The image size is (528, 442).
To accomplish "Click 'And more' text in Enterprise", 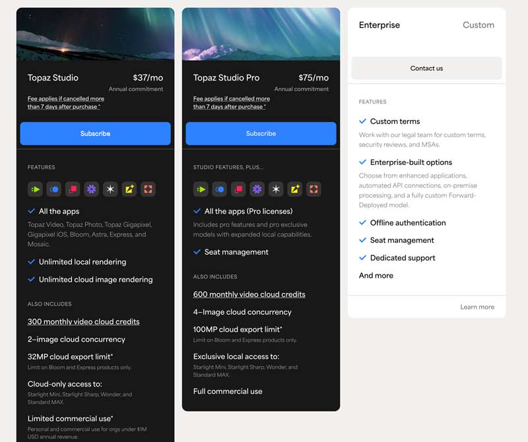I will (376, 276).
